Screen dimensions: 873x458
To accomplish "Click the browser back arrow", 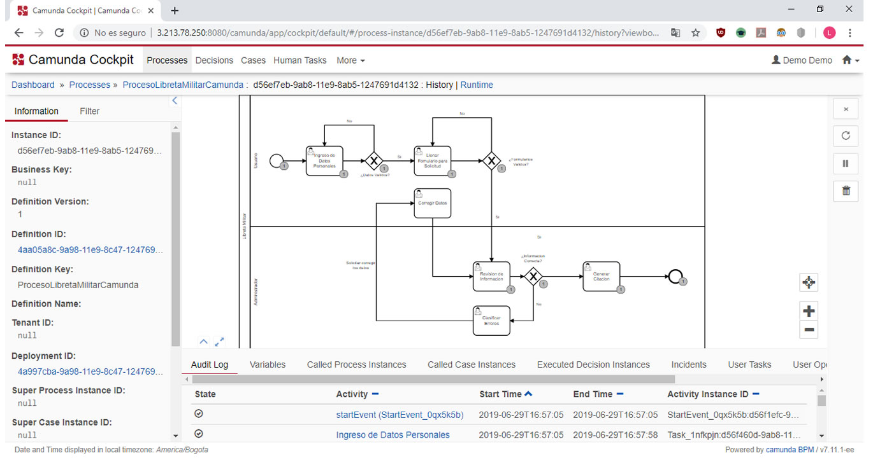I will (18, 32).
